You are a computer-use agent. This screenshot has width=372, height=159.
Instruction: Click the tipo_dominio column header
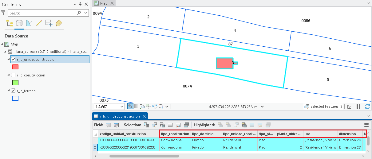tap(206, 134)
